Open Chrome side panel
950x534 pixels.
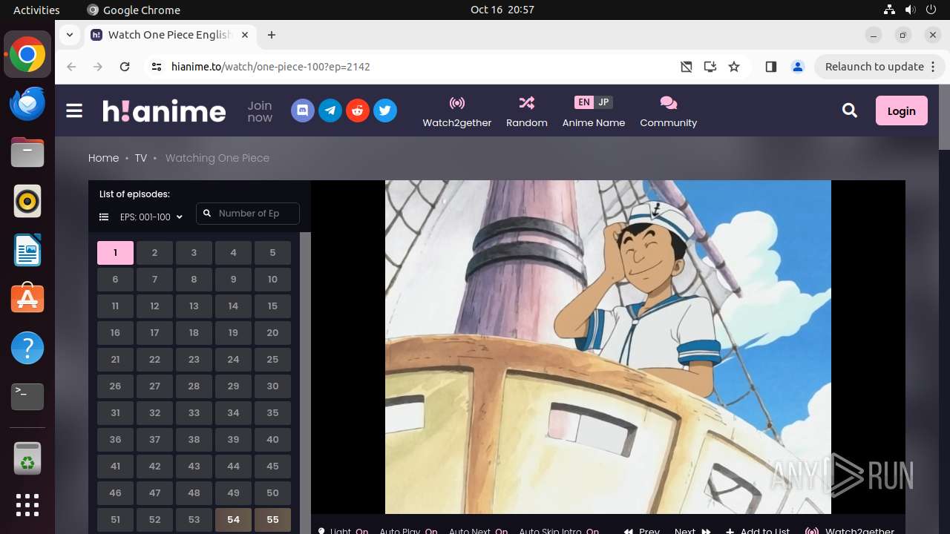click(x=770, y=67)
